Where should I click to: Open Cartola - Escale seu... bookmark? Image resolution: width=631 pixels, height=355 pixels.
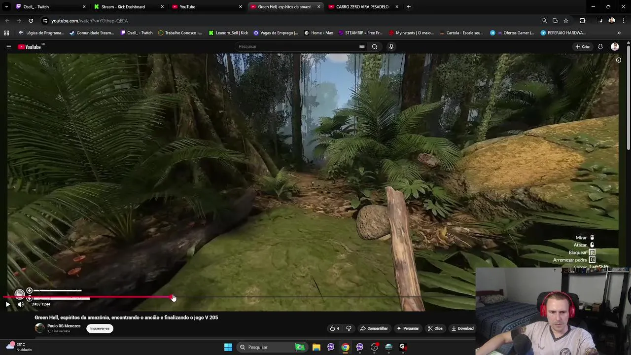(461, 33)
